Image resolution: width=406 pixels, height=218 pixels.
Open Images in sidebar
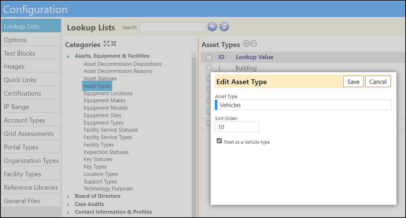click(x=31, y=67)
